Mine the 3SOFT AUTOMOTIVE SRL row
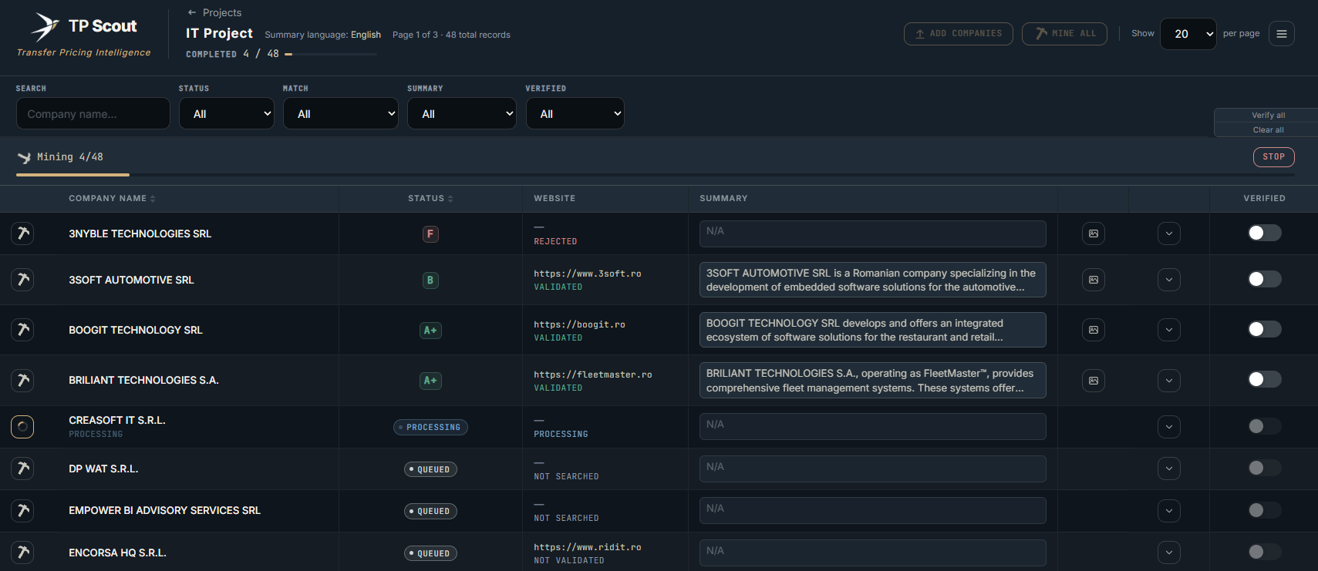This screenshot has height=571, width=1318. 22,280
